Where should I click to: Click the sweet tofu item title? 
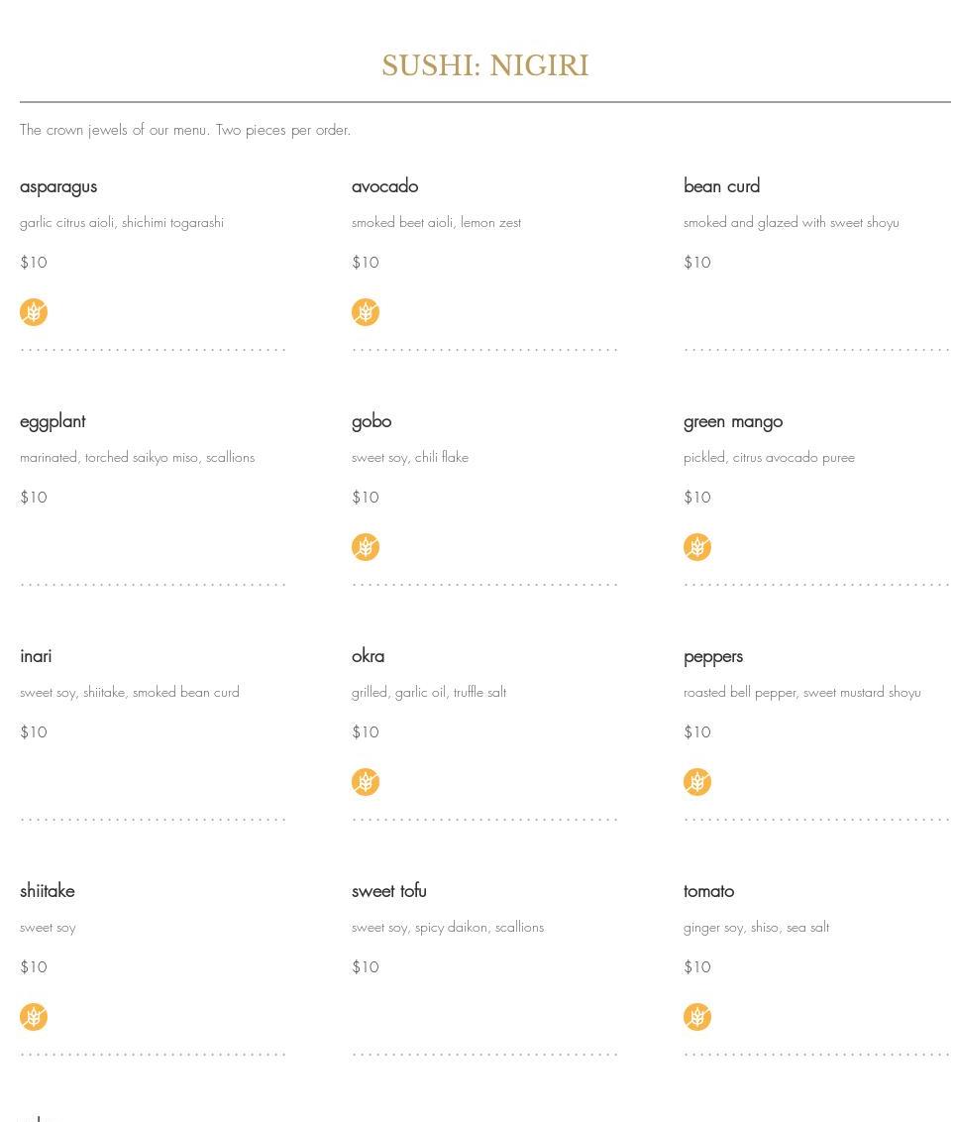click(x=388, y=891)
